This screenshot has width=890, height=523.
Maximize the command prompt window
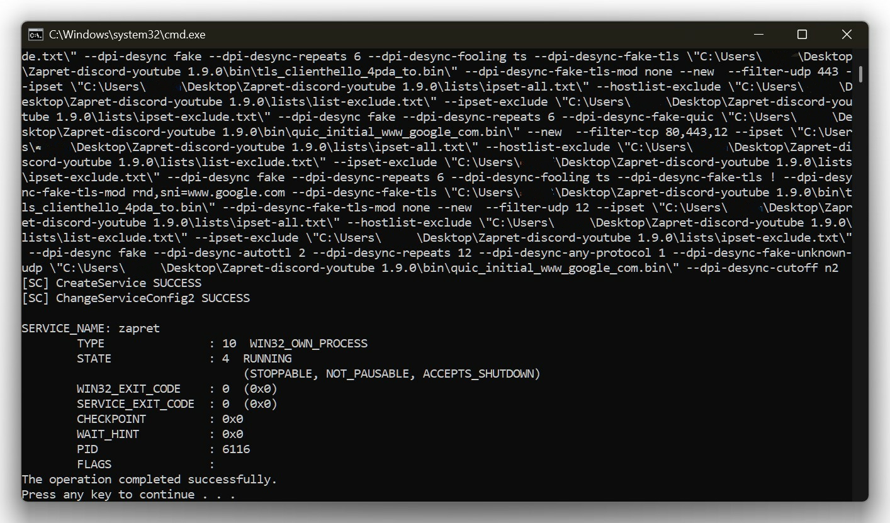pyautogui.click(x=802, y=35)
